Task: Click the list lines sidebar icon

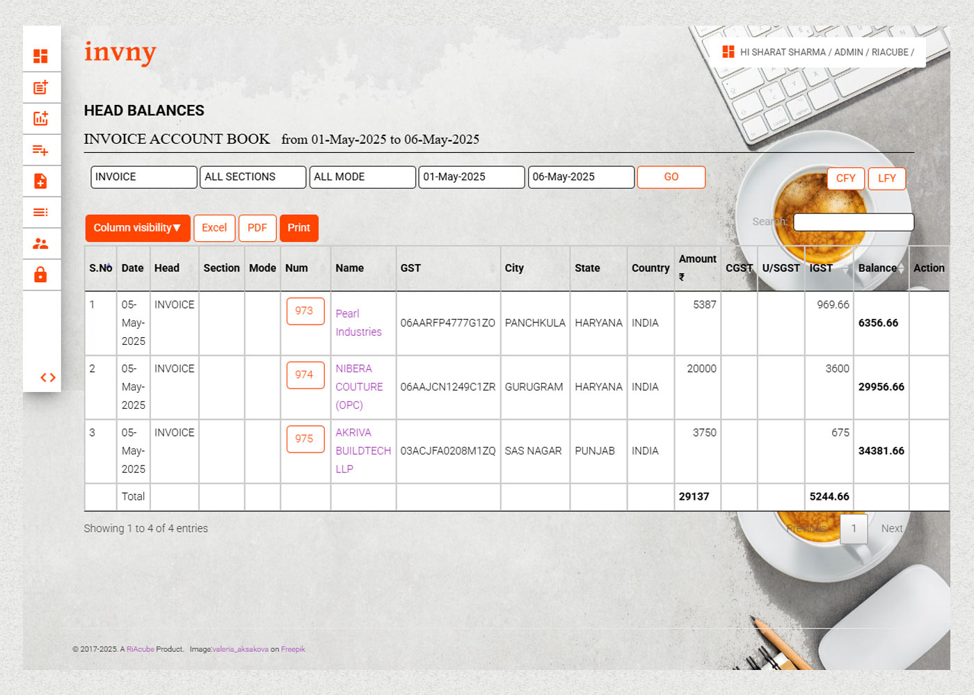Action: [x=42, y=212]
